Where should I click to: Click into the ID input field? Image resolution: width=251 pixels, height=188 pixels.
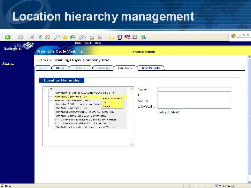pyautogui.click(x=194, y=95)
